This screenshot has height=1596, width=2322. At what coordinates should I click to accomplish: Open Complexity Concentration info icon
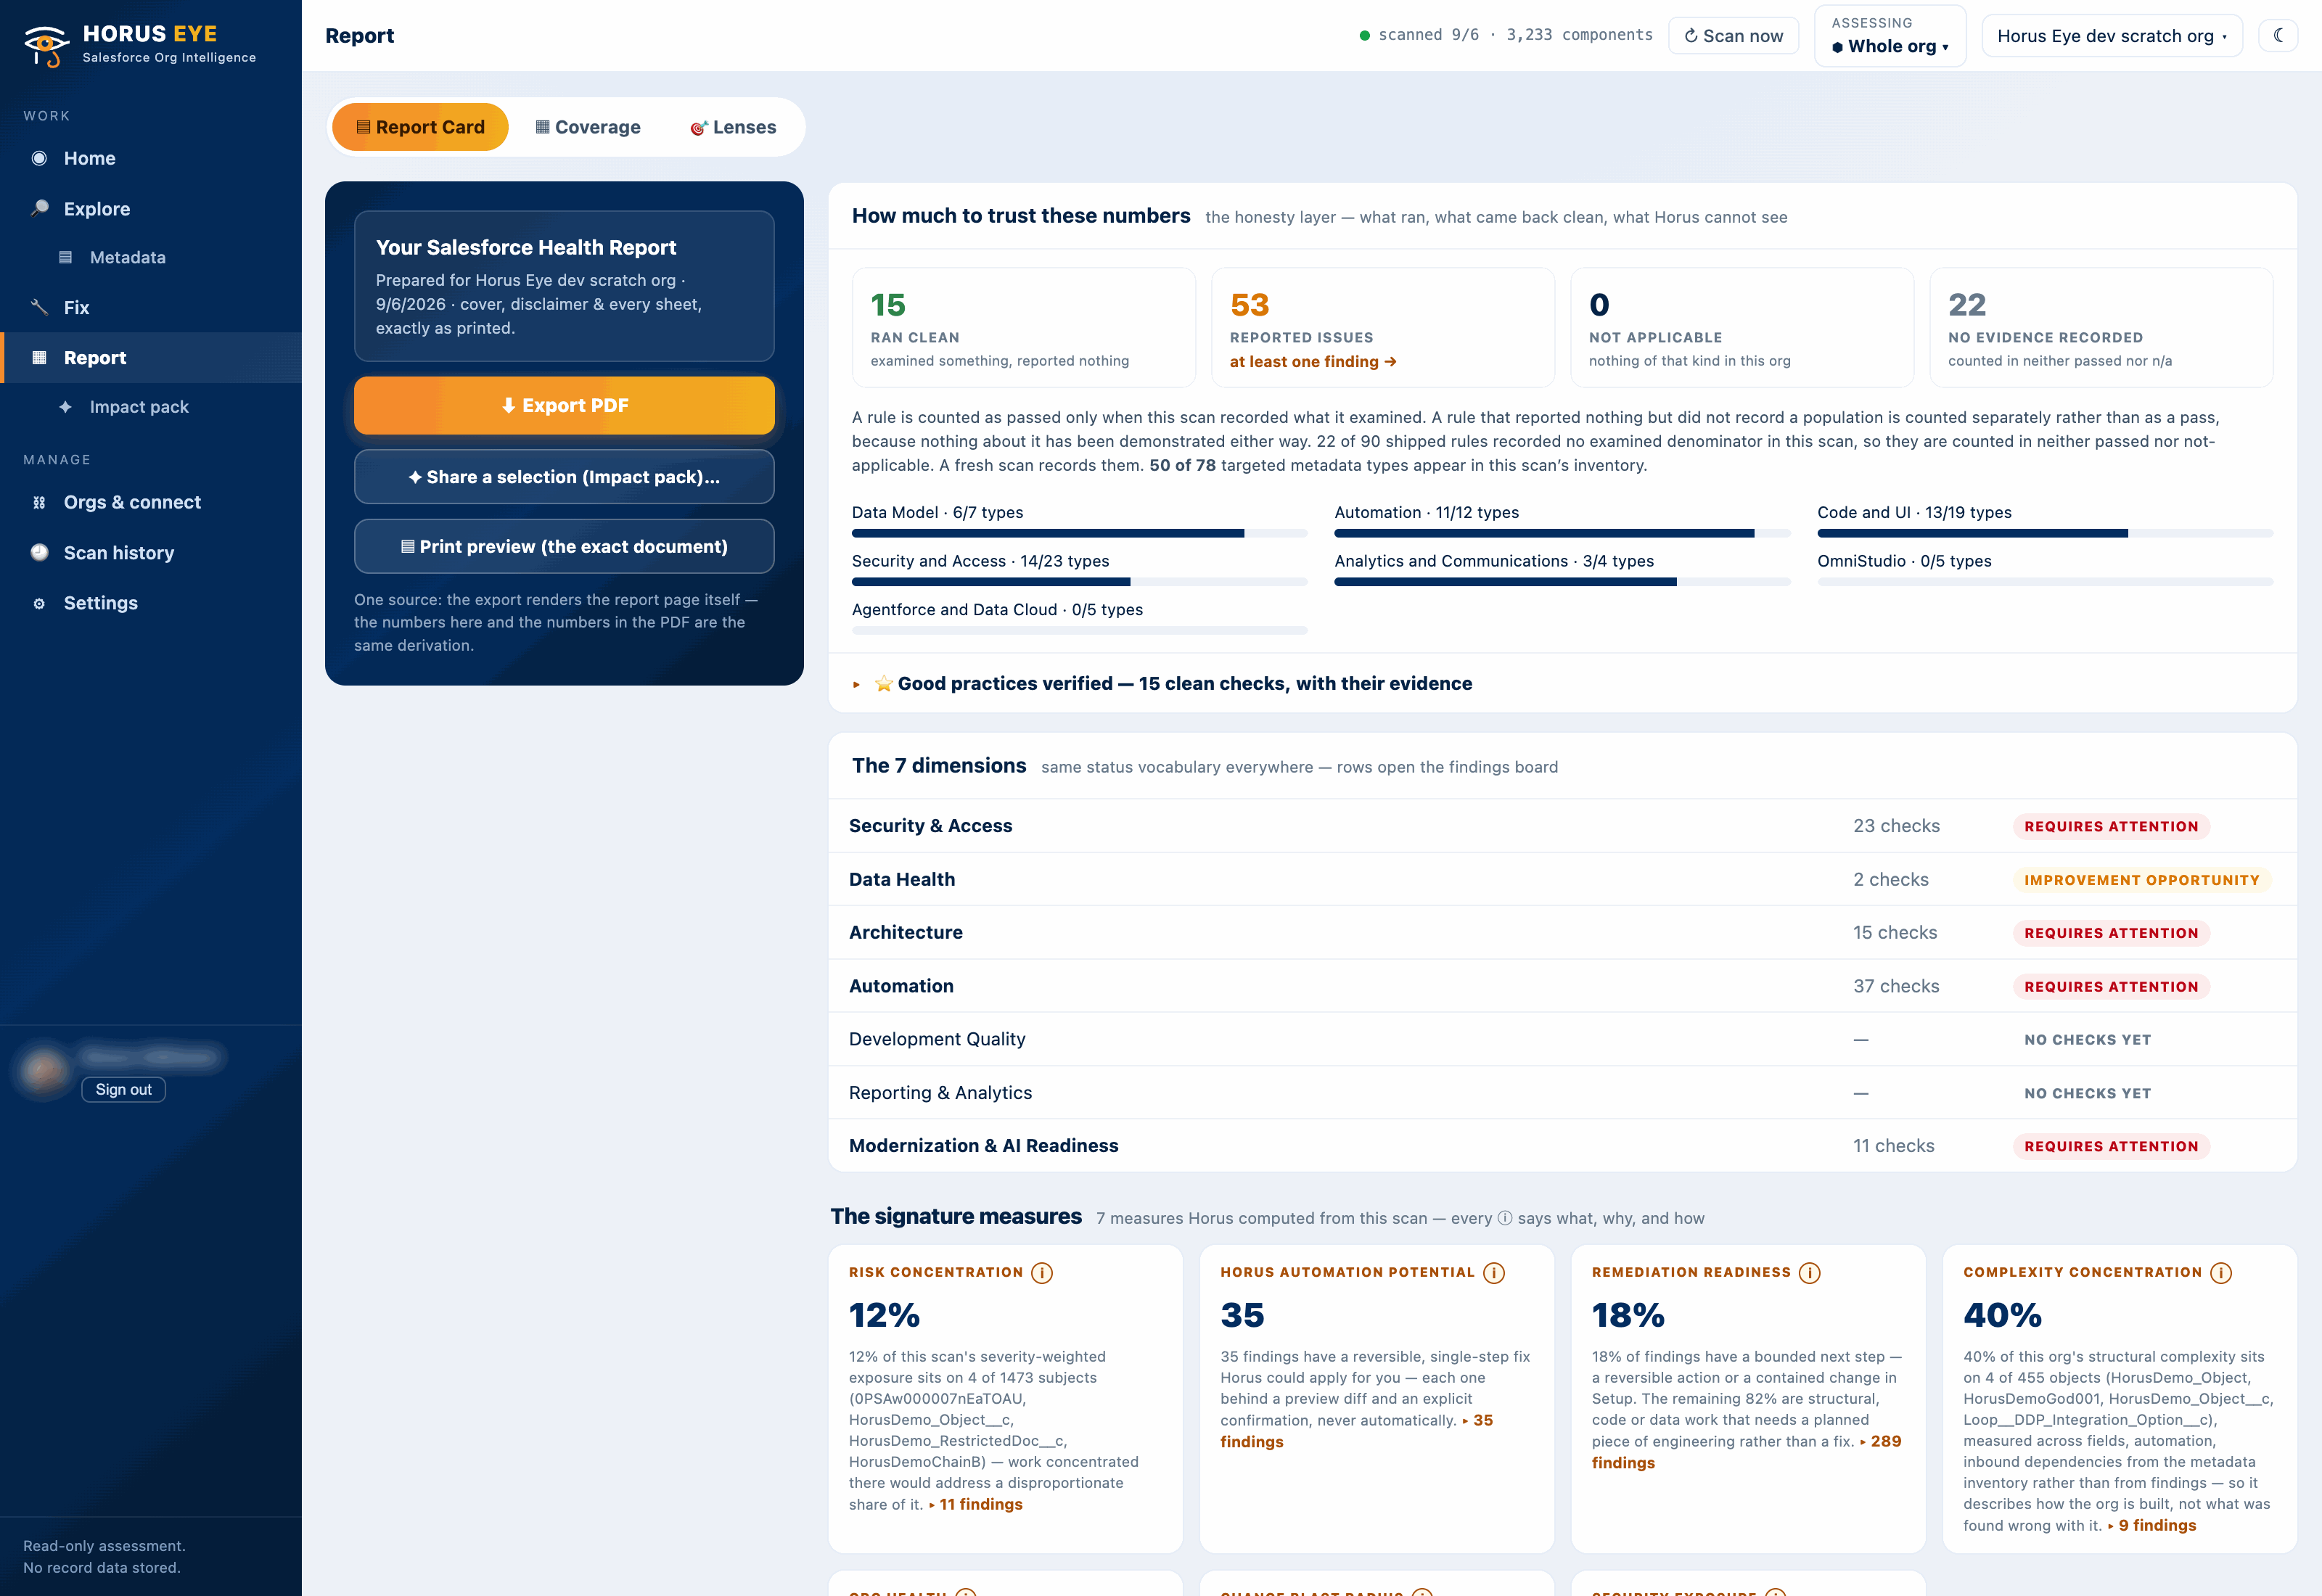(2221, 1272)
